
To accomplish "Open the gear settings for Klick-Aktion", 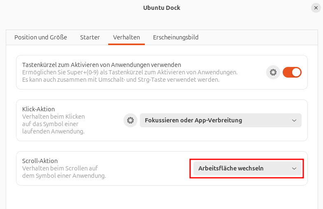I will [130, 120].
